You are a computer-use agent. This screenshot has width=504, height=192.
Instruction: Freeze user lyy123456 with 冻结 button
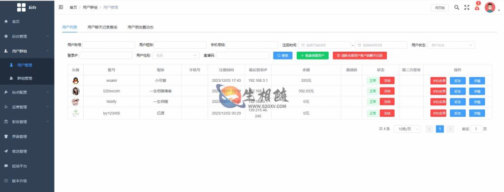click(x=387, y=113)
